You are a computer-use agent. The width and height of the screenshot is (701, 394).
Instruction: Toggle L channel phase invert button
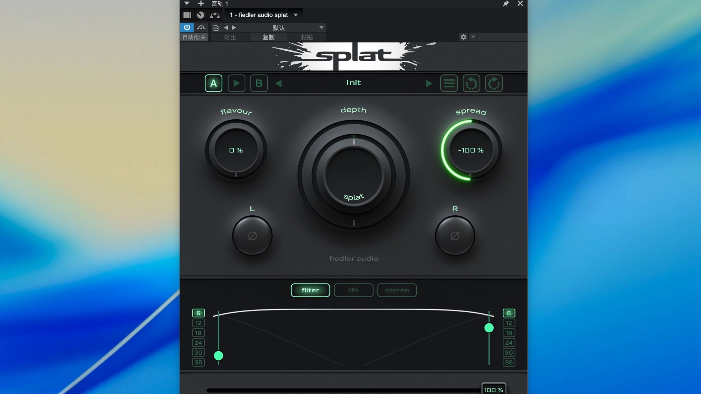(252, 236)
